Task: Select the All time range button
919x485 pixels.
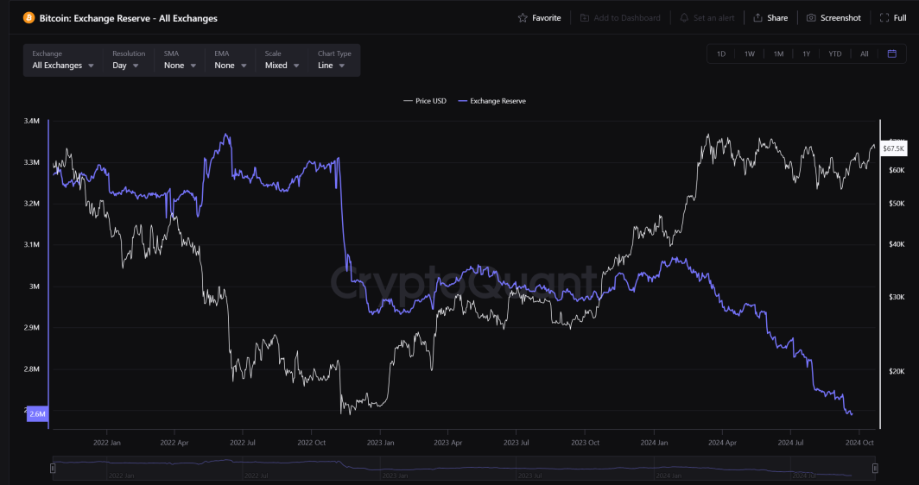Action: pos(865,54)
